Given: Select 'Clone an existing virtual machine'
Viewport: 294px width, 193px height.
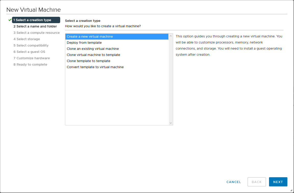Looking at the screenshot, I should tap(93, 49).
